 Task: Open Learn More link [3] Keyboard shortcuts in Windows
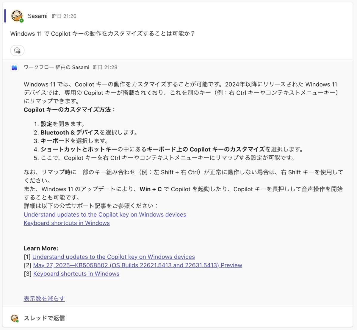(x=76, y=273)
